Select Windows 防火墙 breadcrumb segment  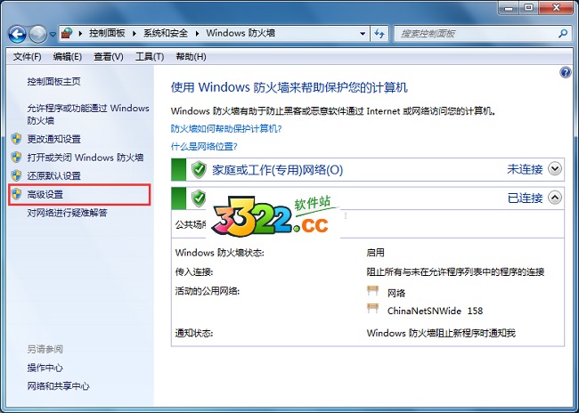point(241,33)
